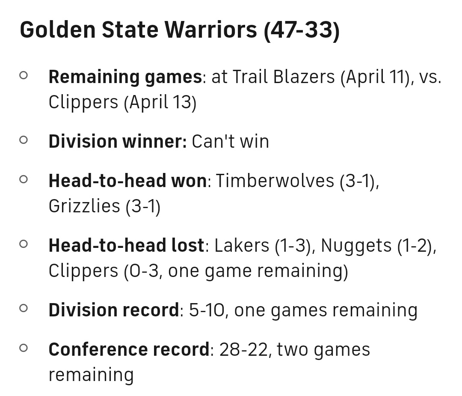Click the bold Division winner label
Screen dimensions: 462x396
[x=118, y=142]
